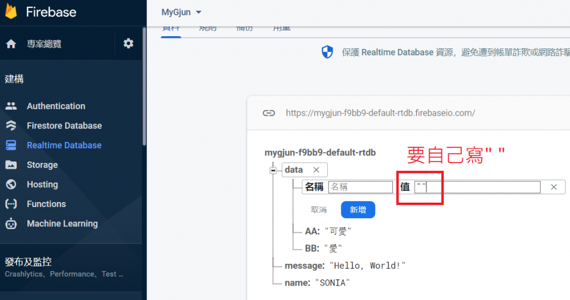Click the Firebase title text
The width and height of the screenshot is (570, 300).
(51, 12)
